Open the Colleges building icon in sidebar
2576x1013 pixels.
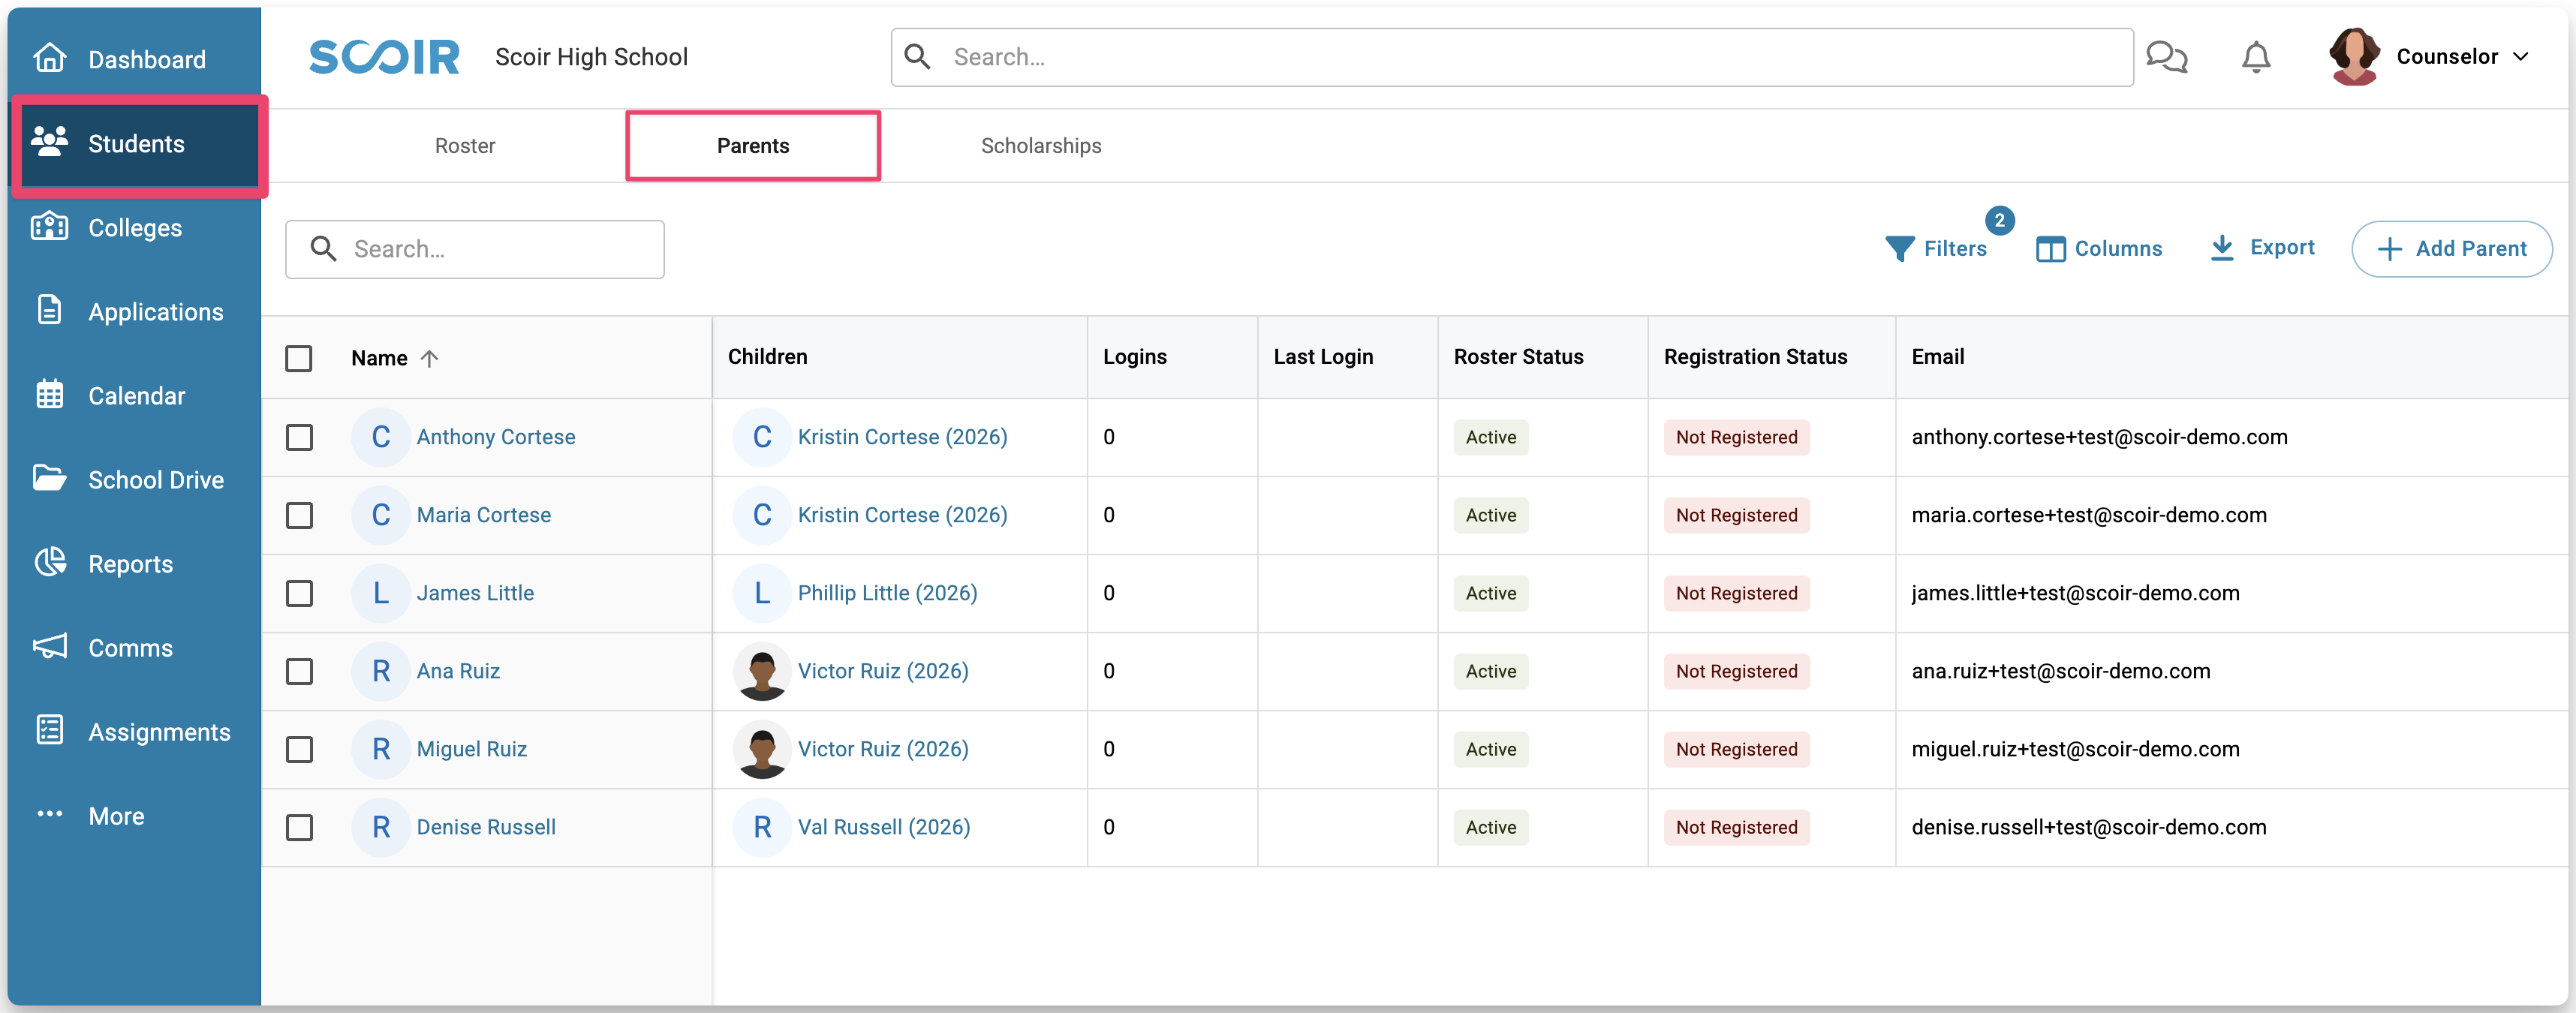tap(50, 227)
